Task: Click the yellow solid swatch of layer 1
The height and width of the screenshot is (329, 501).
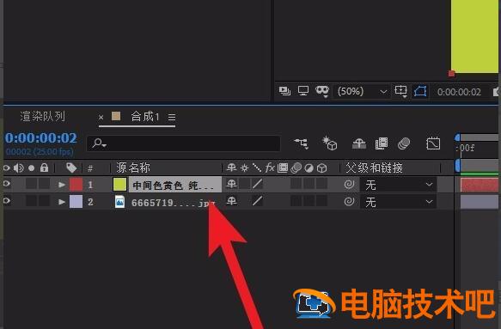Action: 119,185
